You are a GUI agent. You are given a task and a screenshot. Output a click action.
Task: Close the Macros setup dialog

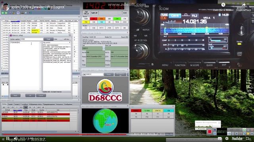click(70, 35)
